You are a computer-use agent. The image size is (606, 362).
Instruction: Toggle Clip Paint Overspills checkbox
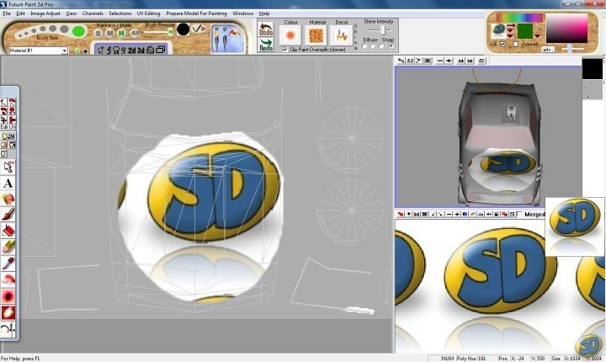285,50
